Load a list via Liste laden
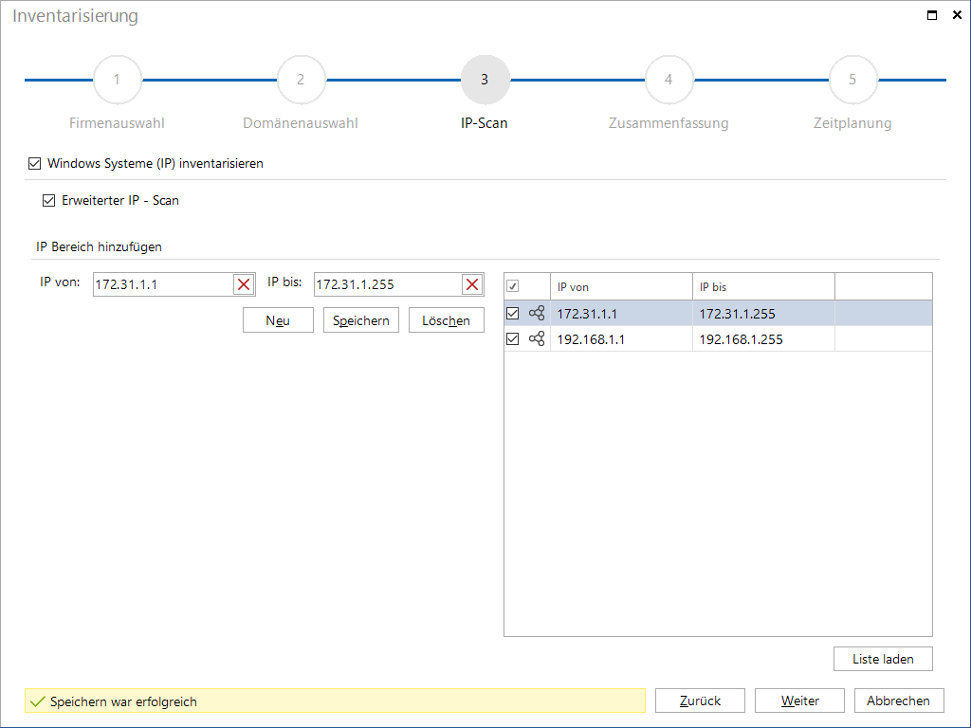Screen dimensions: 971x728 pyautogui.click(x=883, y=660)
